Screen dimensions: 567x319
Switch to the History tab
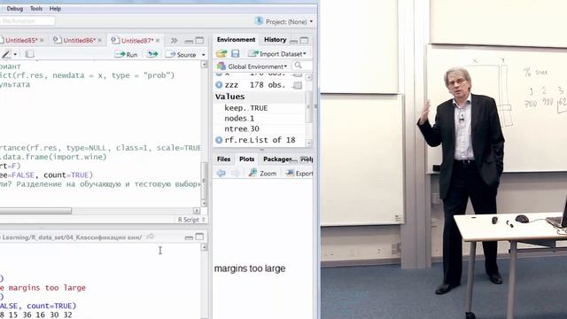click(x=275, y=39)
